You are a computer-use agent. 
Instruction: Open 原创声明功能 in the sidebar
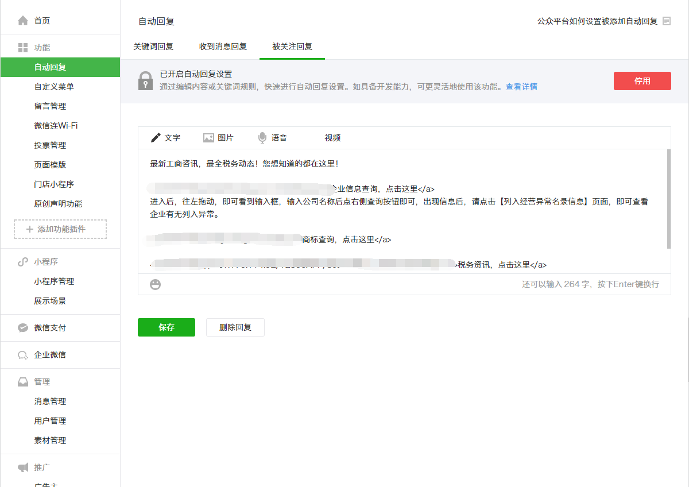pos(58,204)
